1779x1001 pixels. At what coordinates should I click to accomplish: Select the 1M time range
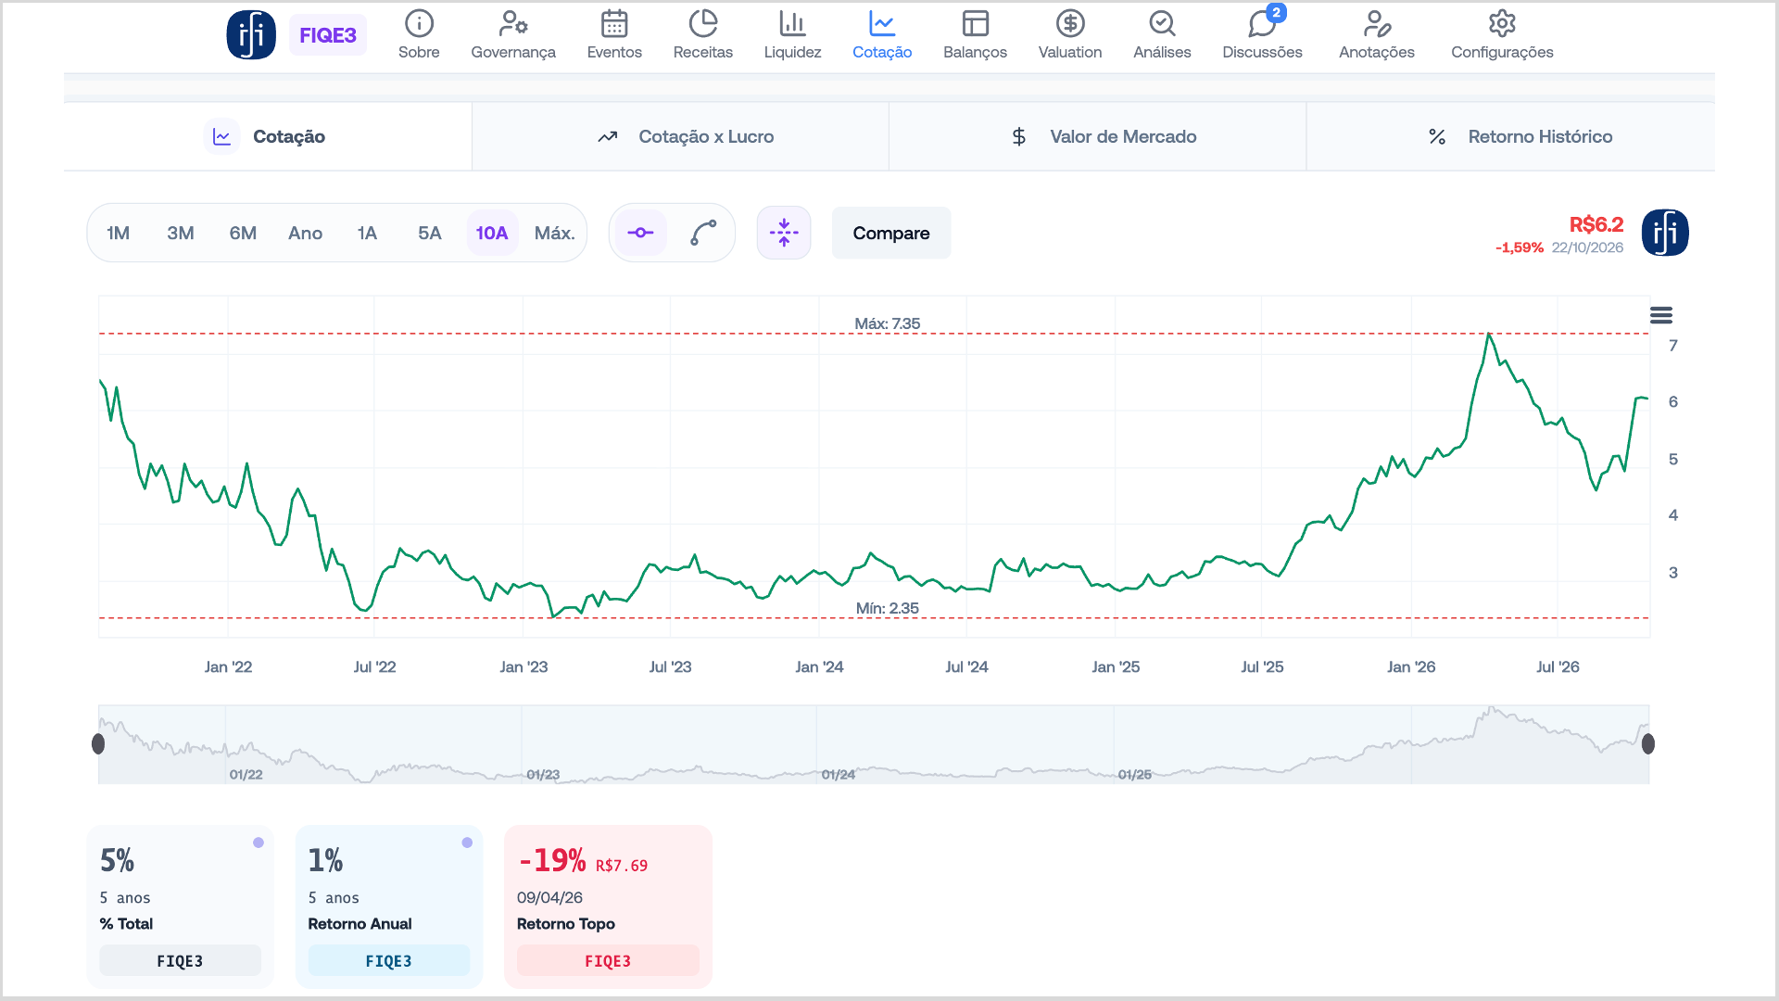point(118,233)
